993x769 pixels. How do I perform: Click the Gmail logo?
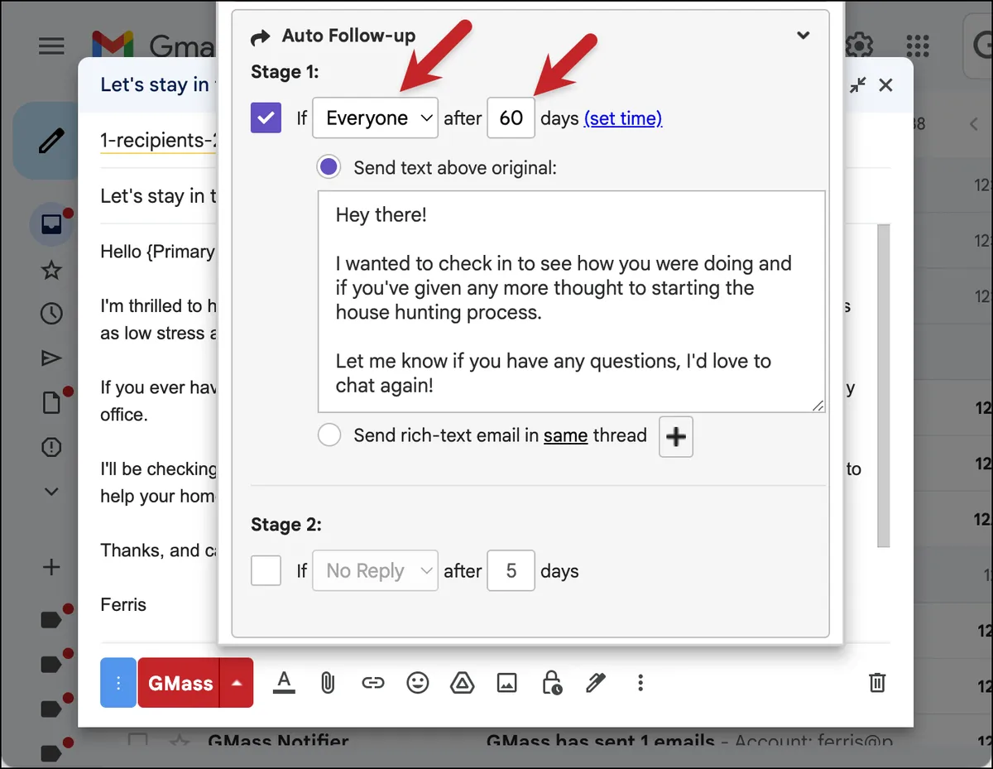pos(113,44)
